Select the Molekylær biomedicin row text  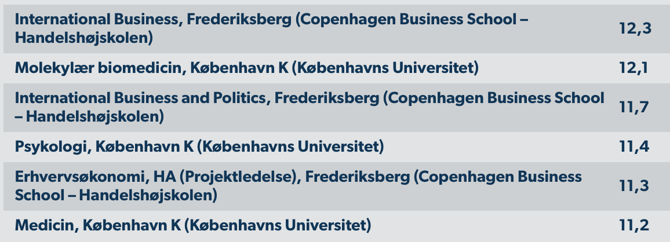coord(247,68)
